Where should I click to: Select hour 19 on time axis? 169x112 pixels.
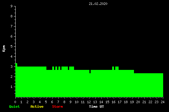click(x=132, y=102)
